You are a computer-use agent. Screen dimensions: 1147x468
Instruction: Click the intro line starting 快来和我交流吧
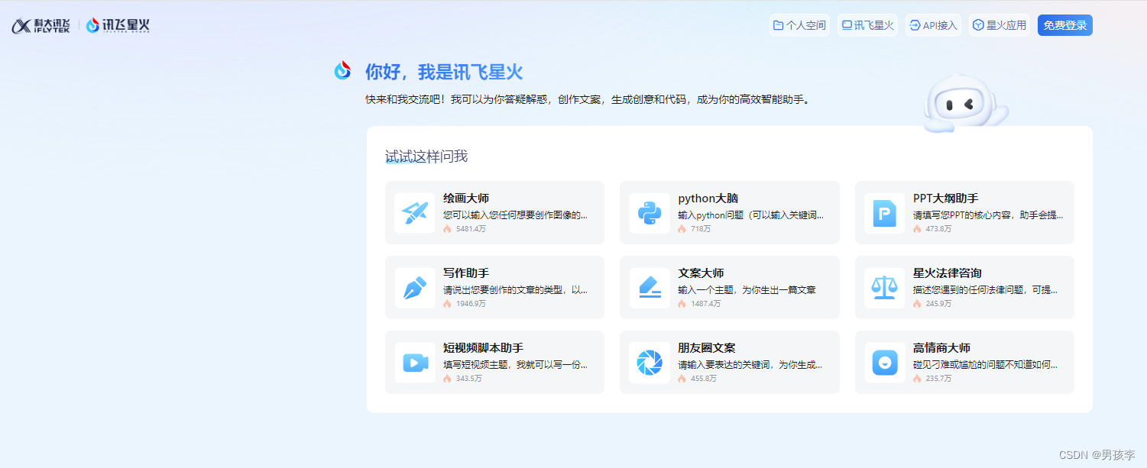pyautogui.click(x=588, y=99)
